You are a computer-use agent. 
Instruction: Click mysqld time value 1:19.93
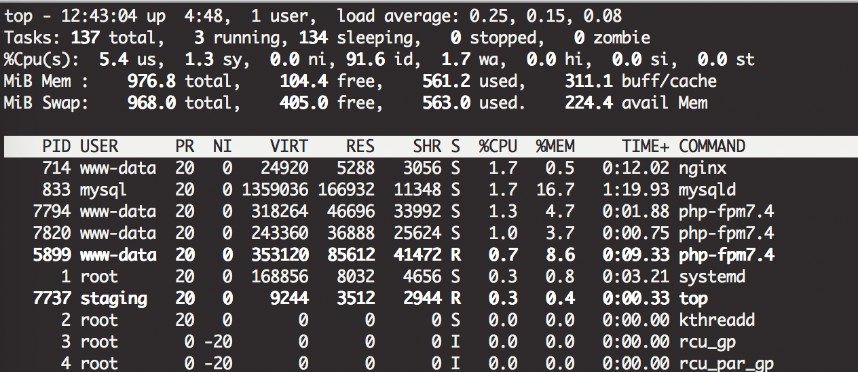coord(636,189)
